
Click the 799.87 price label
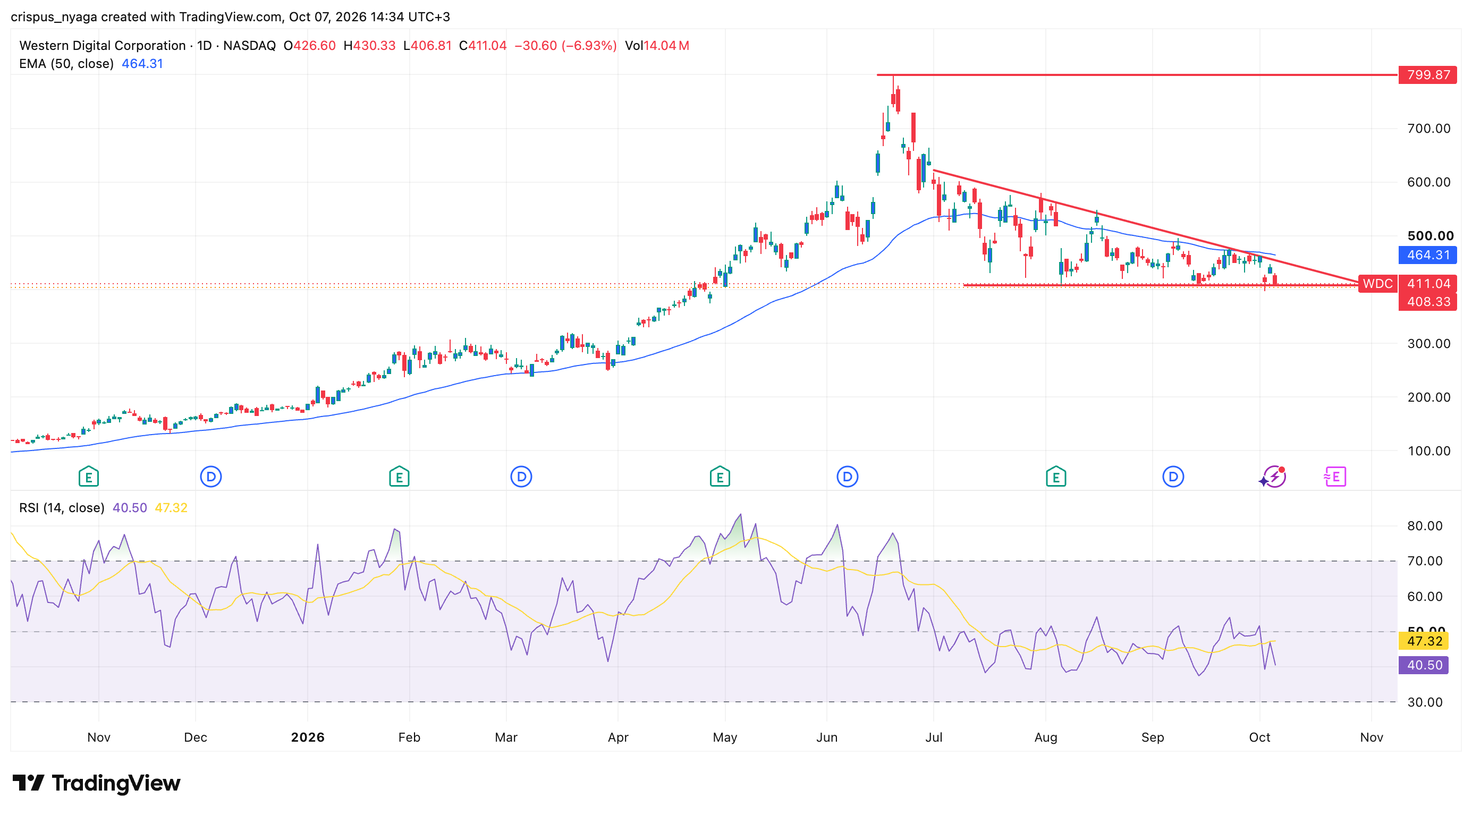coord(1428,75)
